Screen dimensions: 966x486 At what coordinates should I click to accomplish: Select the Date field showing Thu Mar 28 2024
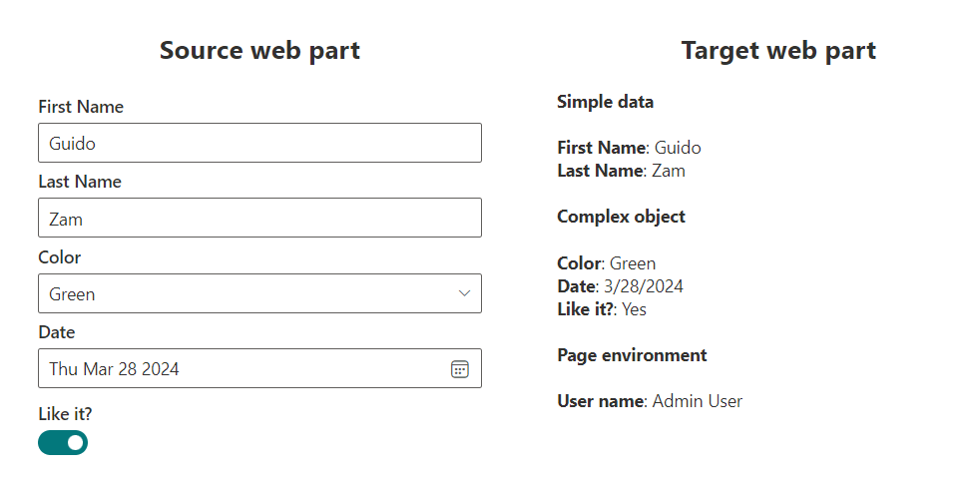[240, 369]
